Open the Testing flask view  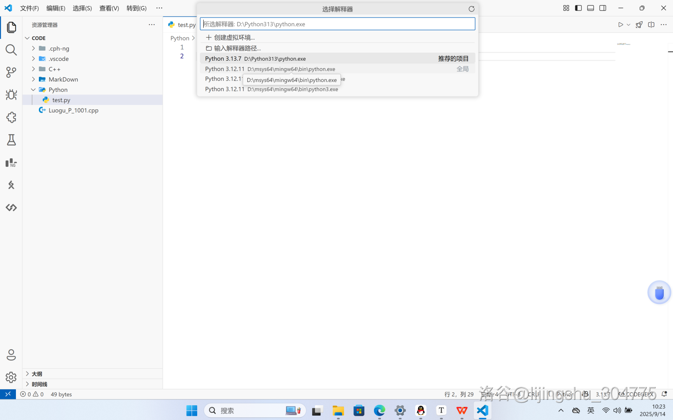click(x=11, y=140)
